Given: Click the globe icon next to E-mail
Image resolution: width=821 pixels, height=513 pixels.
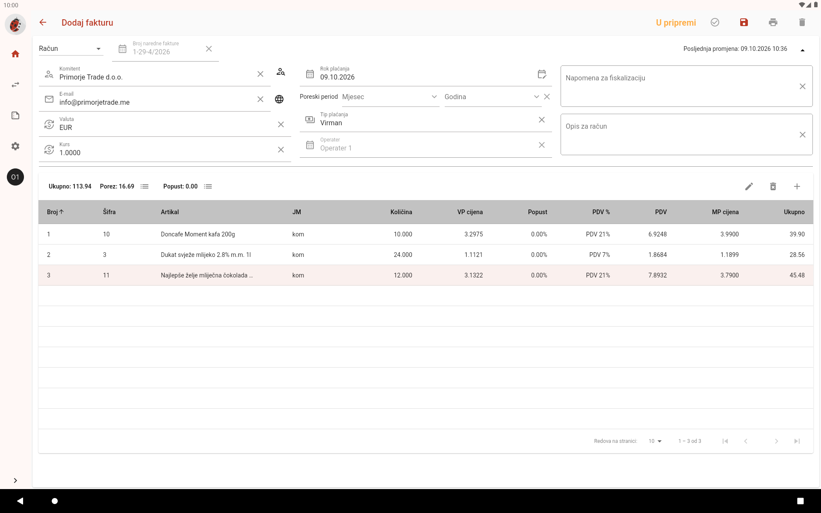Looking at the screenshot, I should pyautogui.click(x=279, y=99).
